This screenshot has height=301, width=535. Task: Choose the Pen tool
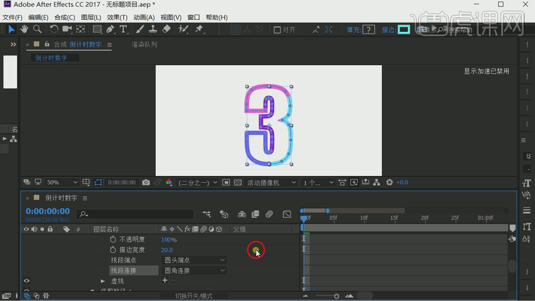point(110,29)
